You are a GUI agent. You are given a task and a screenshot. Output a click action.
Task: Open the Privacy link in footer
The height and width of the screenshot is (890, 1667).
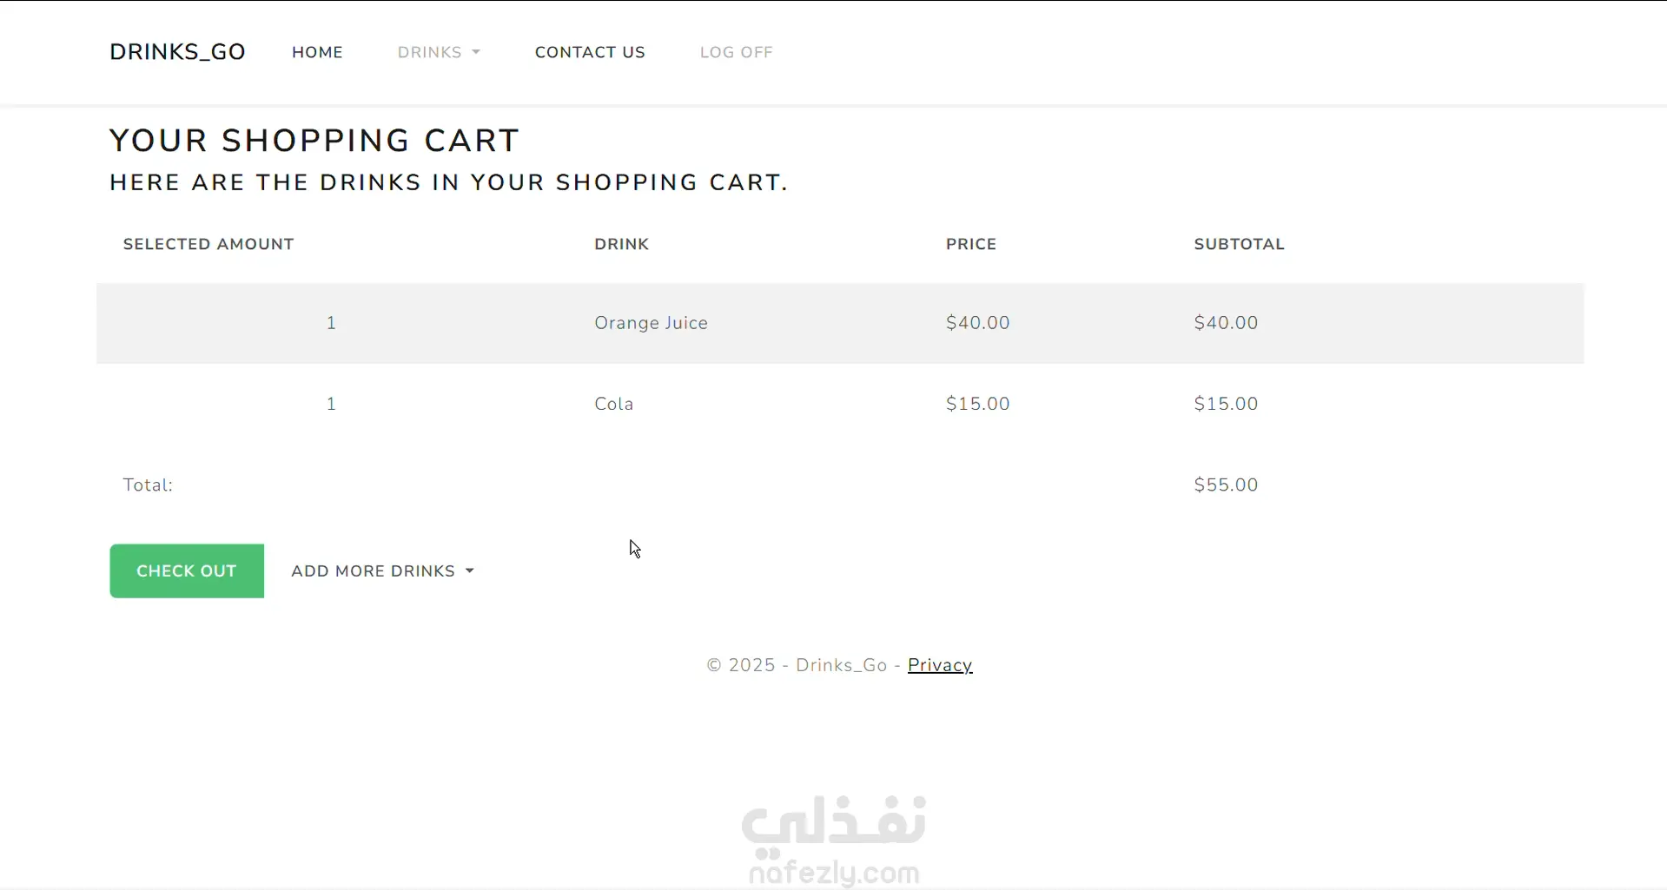(x=939, y=665)
